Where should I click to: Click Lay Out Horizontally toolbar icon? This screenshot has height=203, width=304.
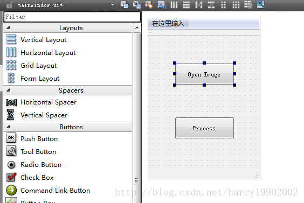[174, 5]
